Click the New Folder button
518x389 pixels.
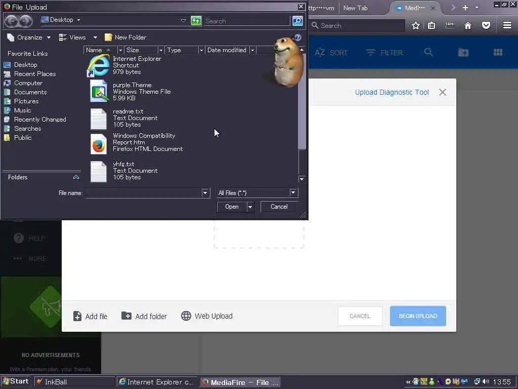point(125,37)
